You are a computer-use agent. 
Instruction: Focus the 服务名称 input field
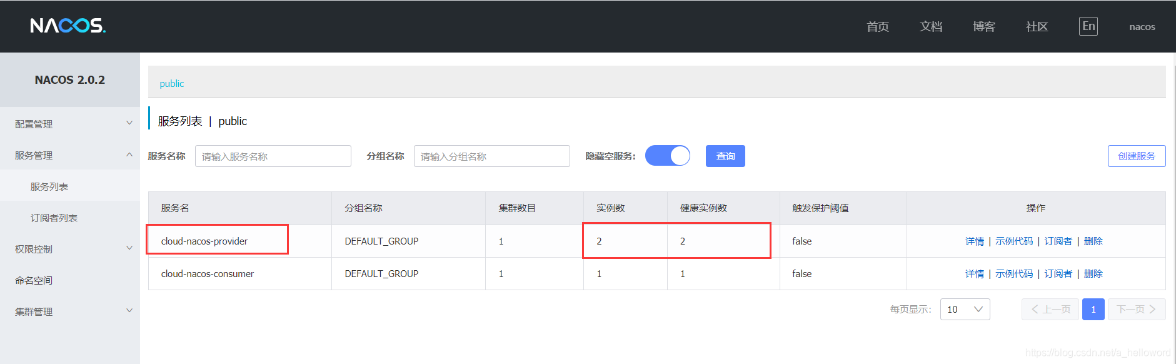tap(273, 156)
